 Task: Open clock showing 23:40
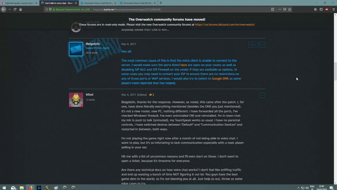click(321, 188)
